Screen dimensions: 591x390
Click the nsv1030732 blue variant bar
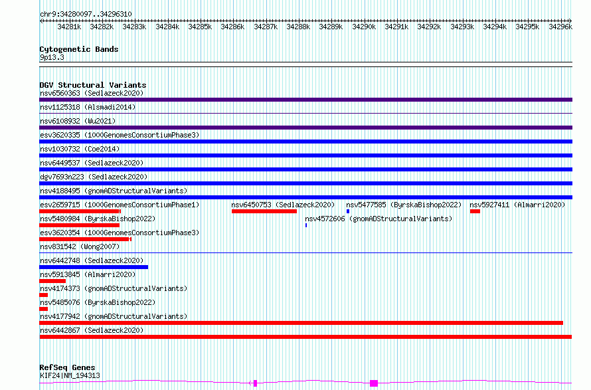tap(305, 155)
